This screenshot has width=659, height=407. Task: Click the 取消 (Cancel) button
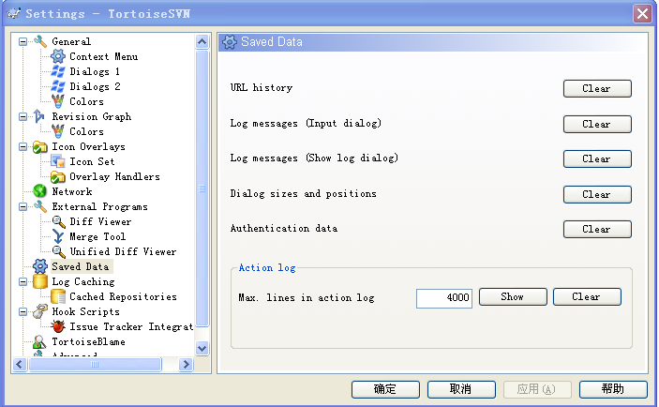[x=461, y=389]
